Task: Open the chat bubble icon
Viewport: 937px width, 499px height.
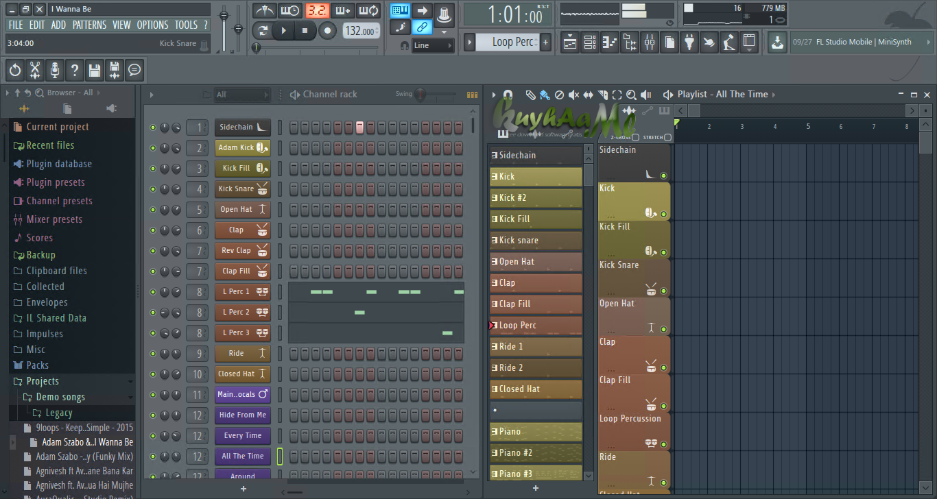Action: click(x=134, y=69)
